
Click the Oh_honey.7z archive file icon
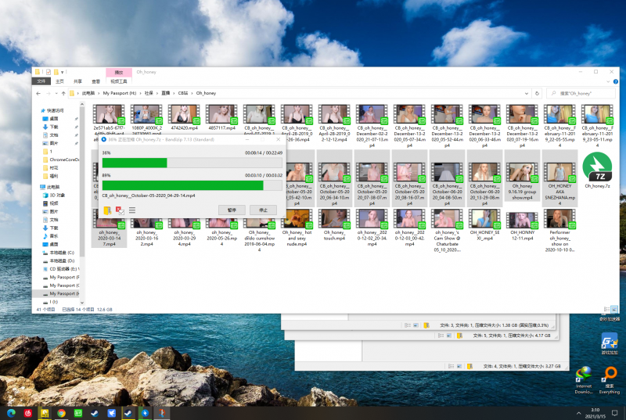pos(597,168)
